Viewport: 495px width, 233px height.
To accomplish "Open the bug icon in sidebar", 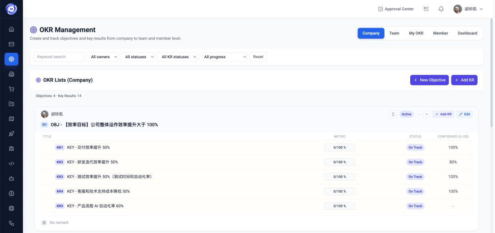I will point(11,149).
